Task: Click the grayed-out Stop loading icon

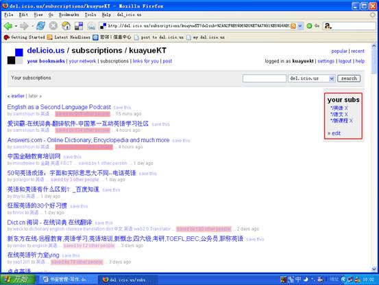Action: (x=53, y=25)
